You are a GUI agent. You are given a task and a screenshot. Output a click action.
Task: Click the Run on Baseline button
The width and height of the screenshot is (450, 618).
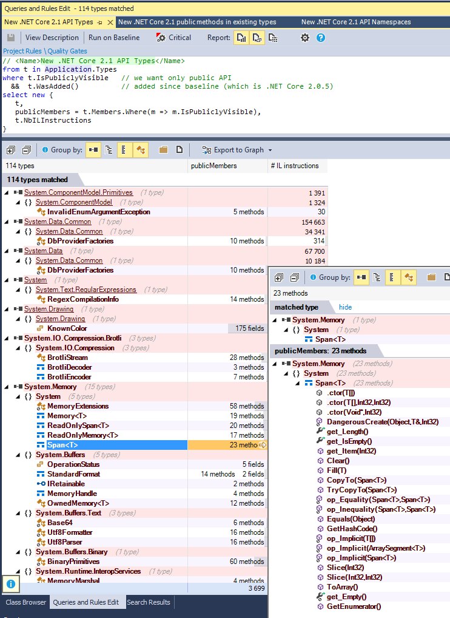pos(113,38)
